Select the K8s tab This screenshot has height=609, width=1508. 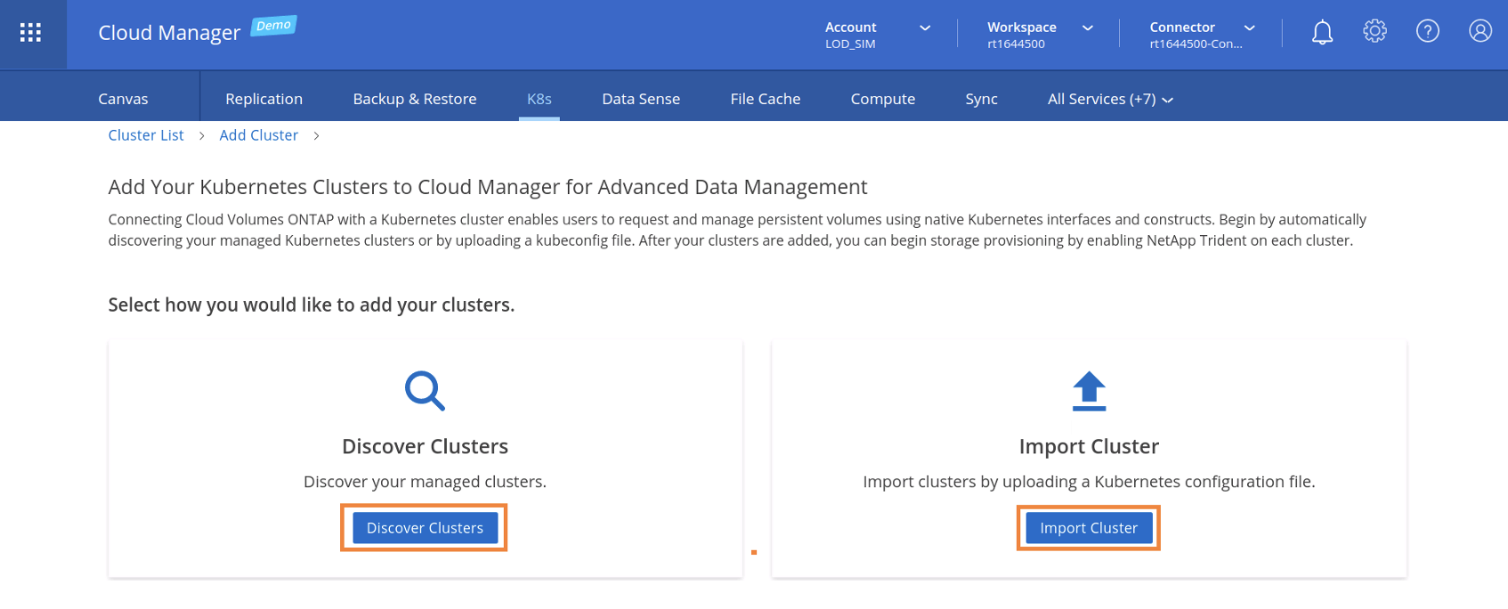coord(539,99)
